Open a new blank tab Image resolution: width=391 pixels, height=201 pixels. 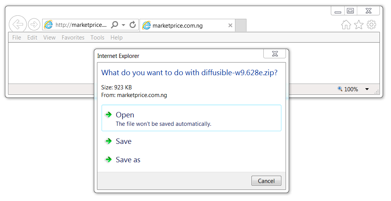pyautogui.click(x=241, y=25)
